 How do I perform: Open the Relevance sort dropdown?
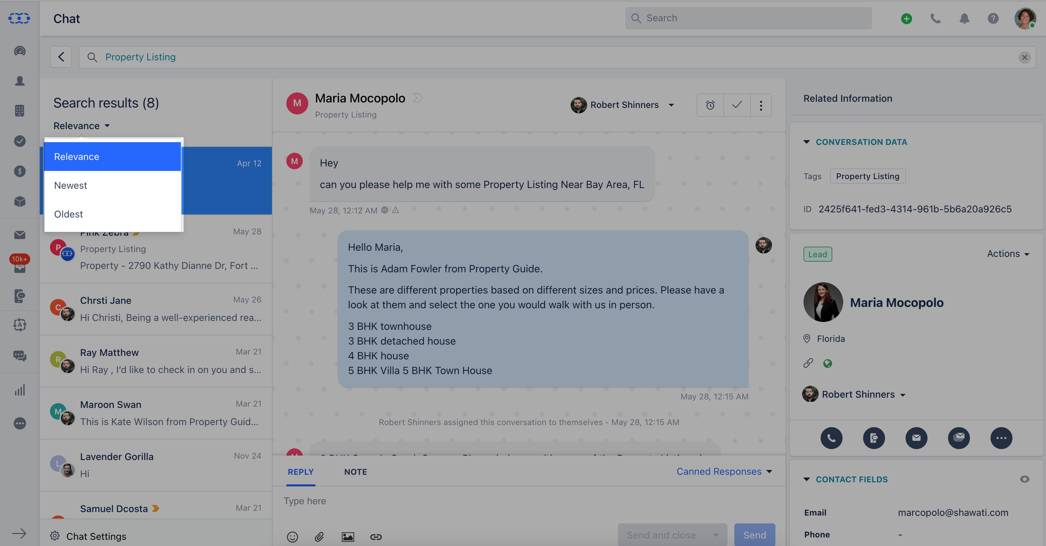(x=82, y=126)
